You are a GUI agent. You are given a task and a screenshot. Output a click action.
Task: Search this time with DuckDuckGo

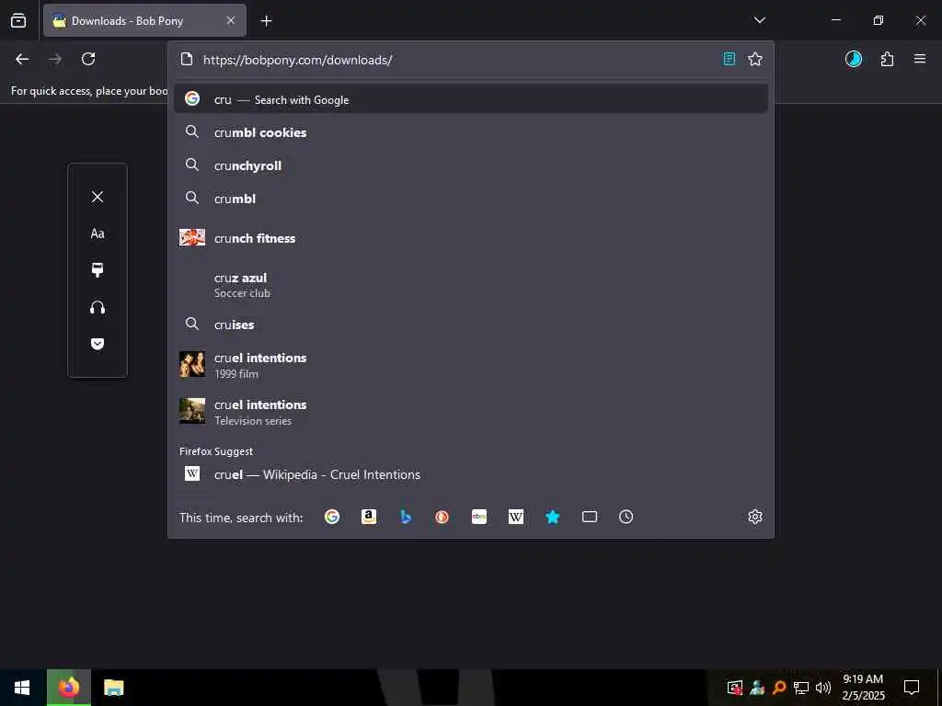coord(442,517)
